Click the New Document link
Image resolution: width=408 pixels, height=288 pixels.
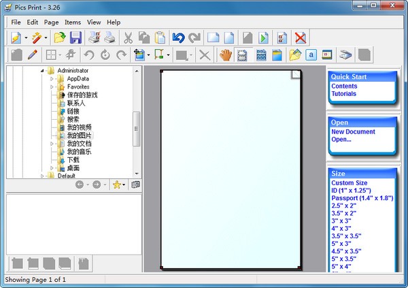click(353, 131)
